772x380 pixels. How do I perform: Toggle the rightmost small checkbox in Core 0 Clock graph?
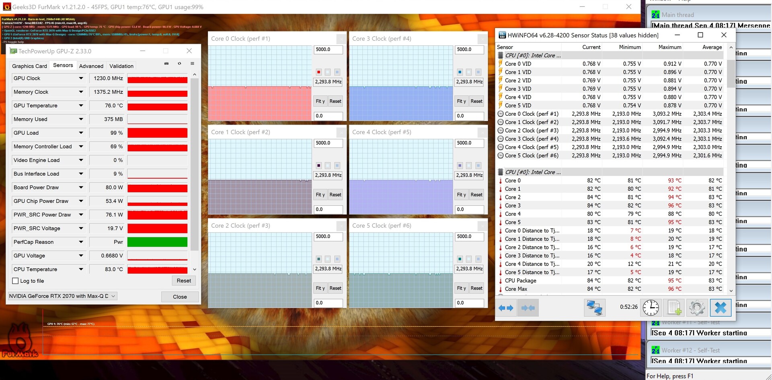point(337,72)
